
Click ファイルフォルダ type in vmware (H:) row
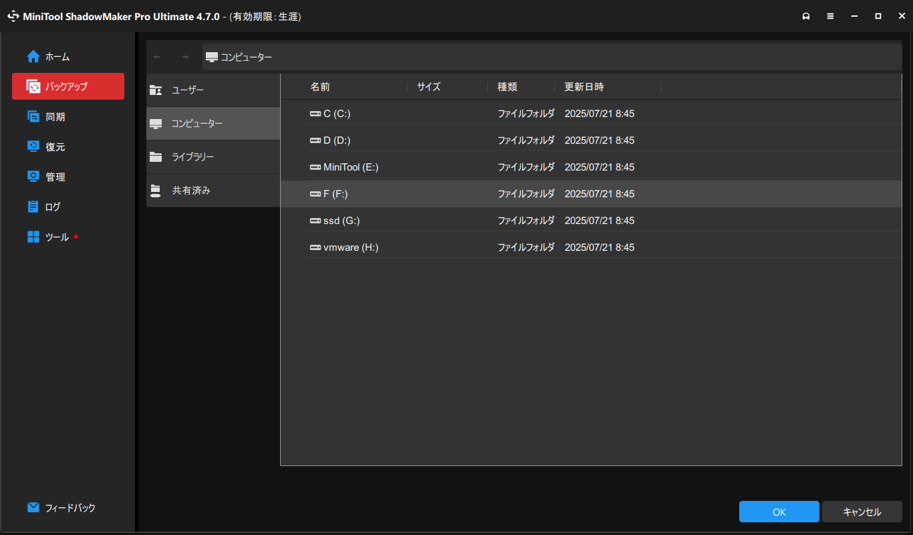point(526,247)
